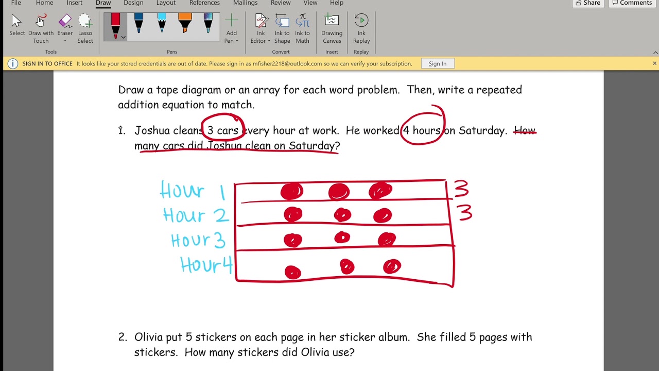Select the light blue pen
The image size is (659, 371).
(162, 24)
